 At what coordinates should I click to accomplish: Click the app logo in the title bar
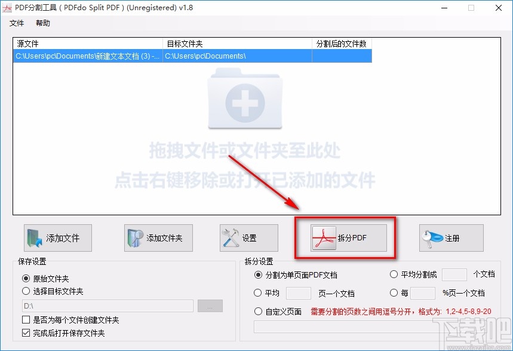8,8
